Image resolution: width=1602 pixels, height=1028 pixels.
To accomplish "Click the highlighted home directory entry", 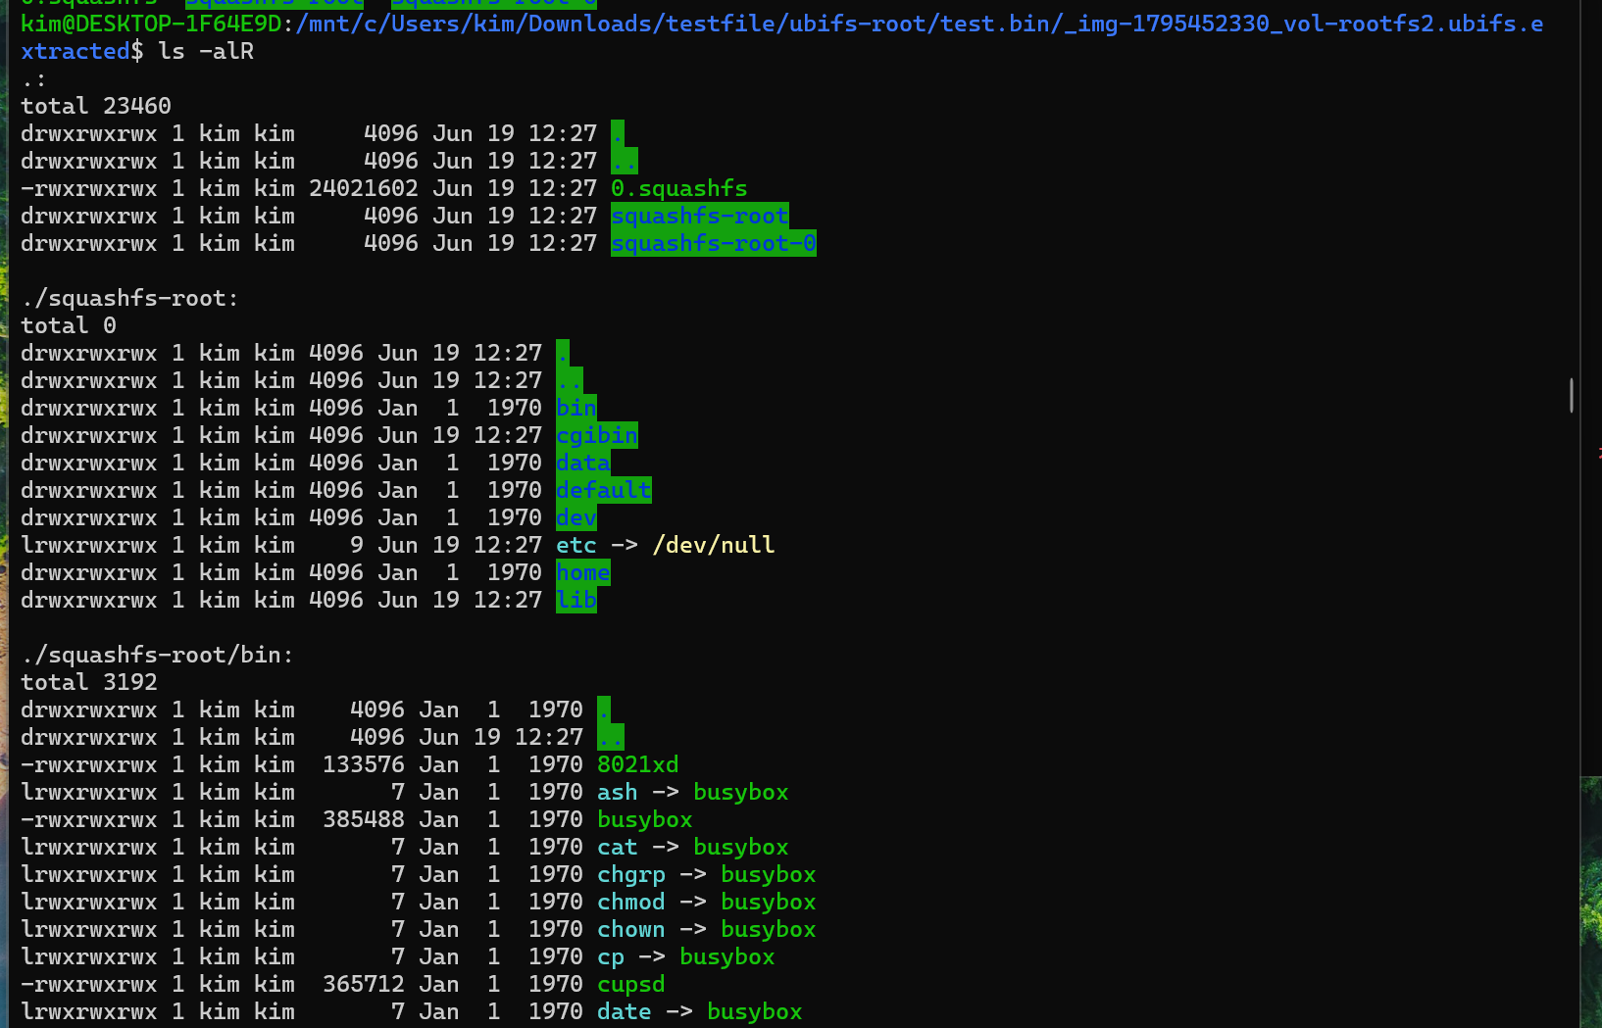I will coord(583,572).
